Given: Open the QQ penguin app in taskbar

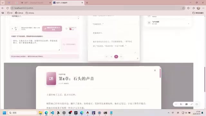Looking at the screenshot, I should click(88, 113).
